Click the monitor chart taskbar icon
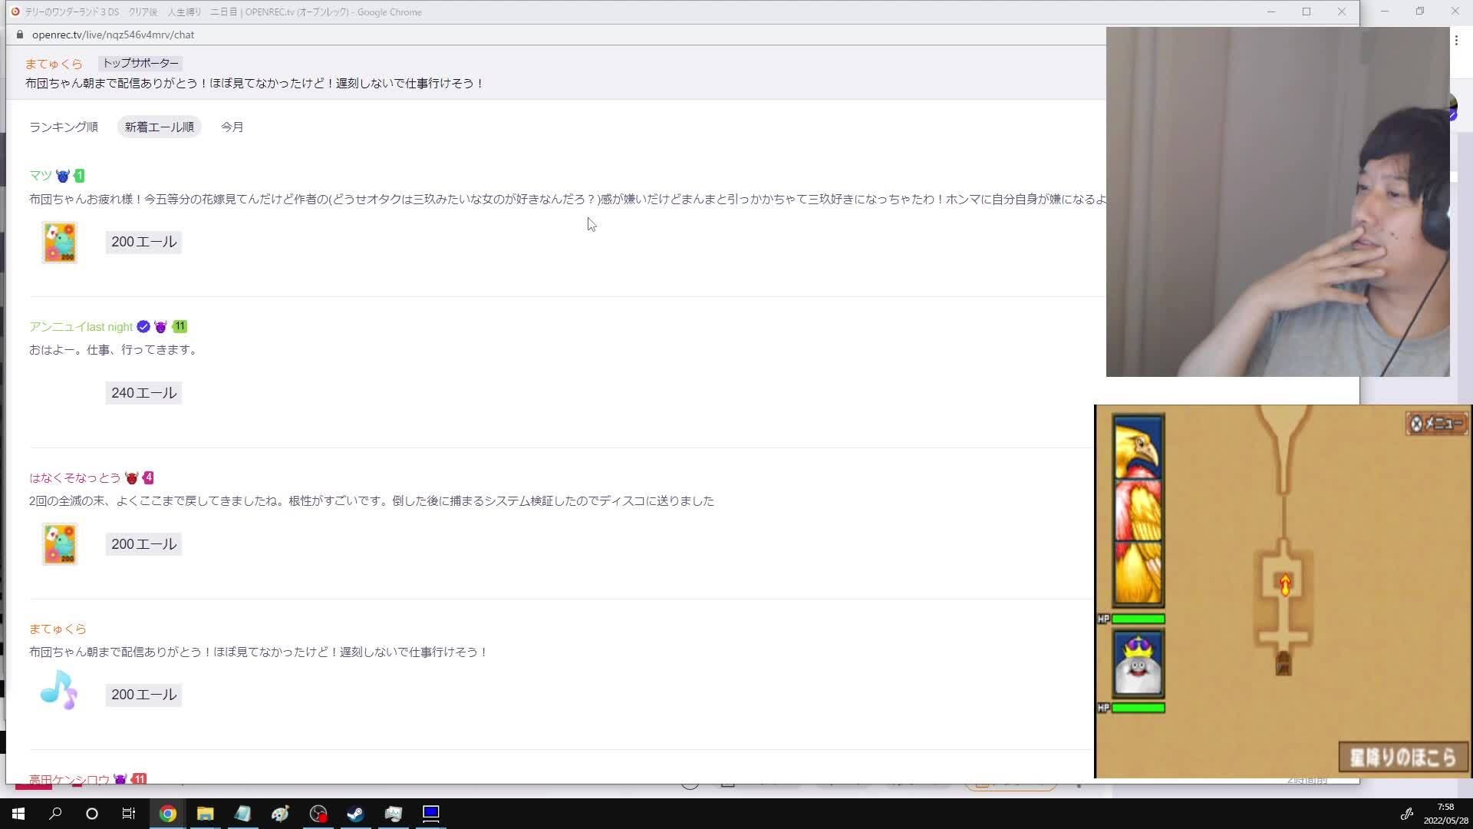1473x829 pixels. (393, 814)
